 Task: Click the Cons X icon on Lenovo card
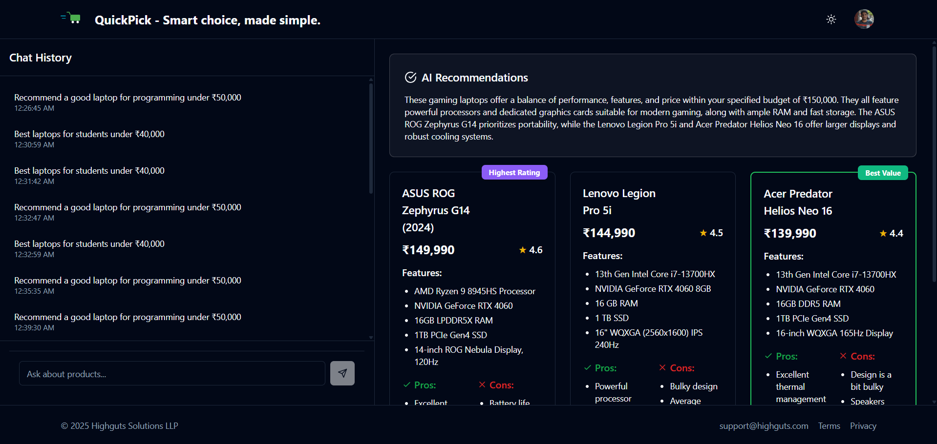click(x=662, y=368)
